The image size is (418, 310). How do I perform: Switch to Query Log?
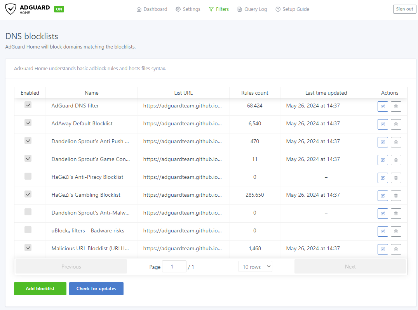(252, 9)
